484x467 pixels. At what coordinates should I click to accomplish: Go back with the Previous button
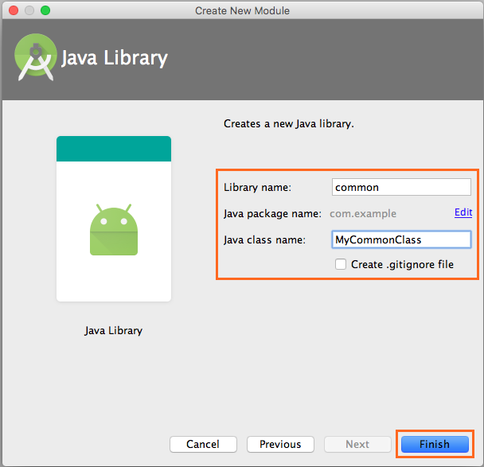[x=280, y=444]
